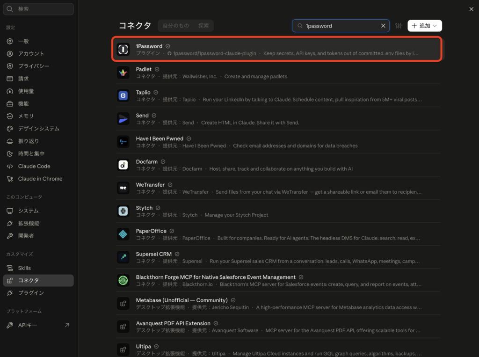Open Claude in Chrome settings
The height and width of the screenshot is (357, 479).
38,179
